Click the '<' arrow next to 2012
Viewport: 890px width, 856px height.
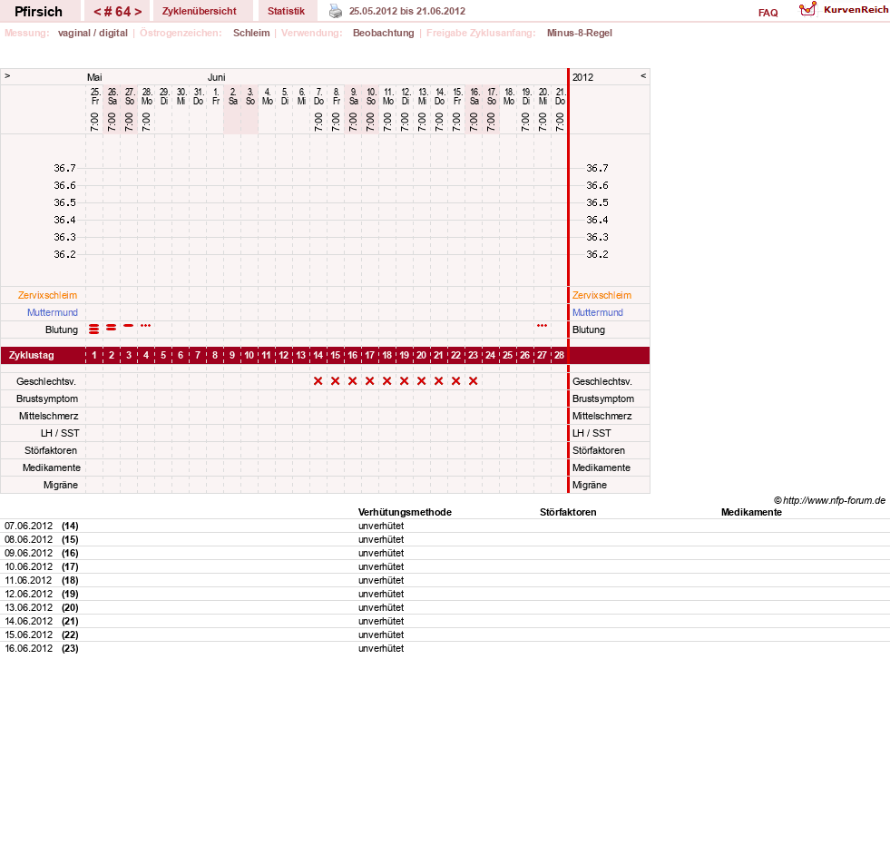[x=643, y=75]
